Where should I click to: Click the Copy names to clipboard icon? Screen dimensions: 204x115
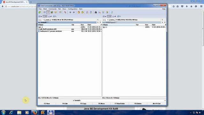pyautogui.click(x=107, y=12)
